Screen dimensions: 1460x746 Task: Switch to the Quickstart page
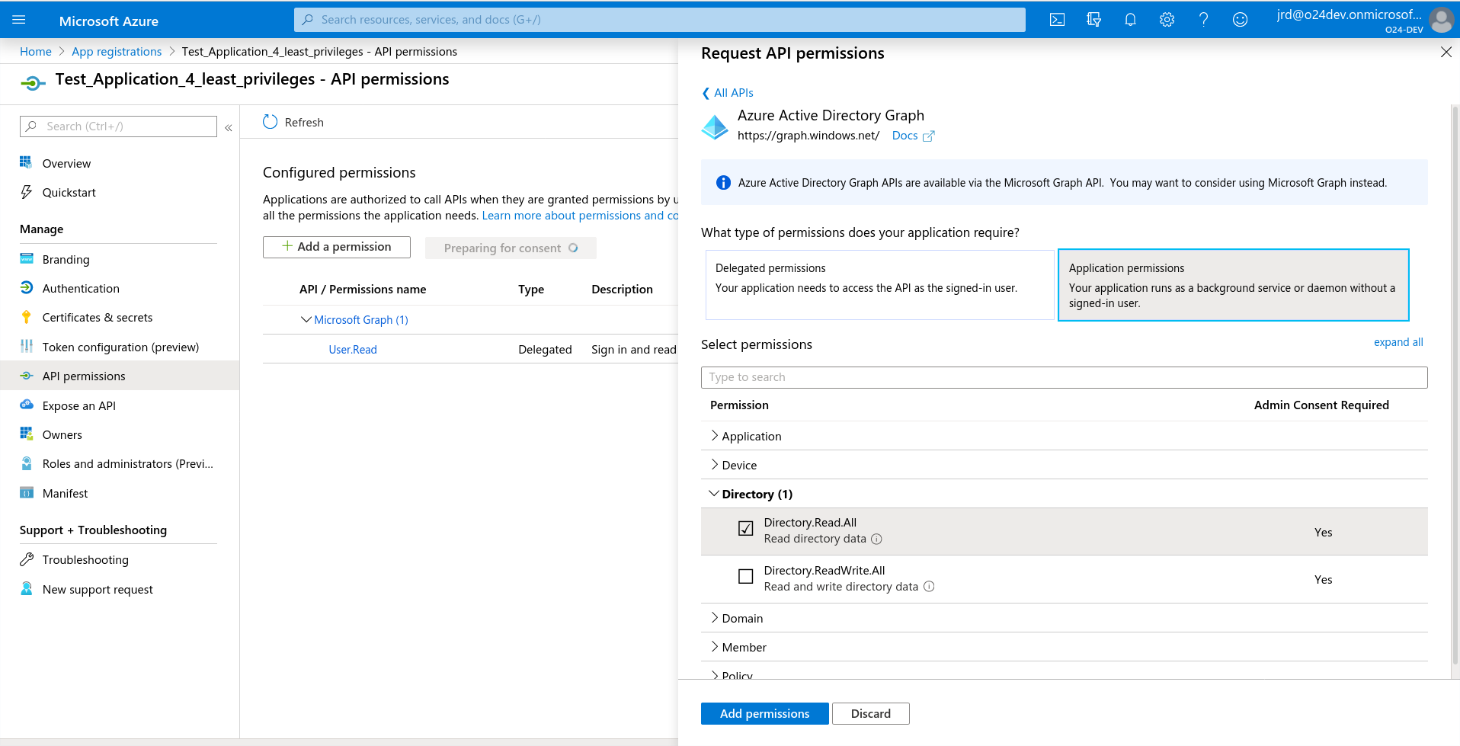tap(69, 192)
